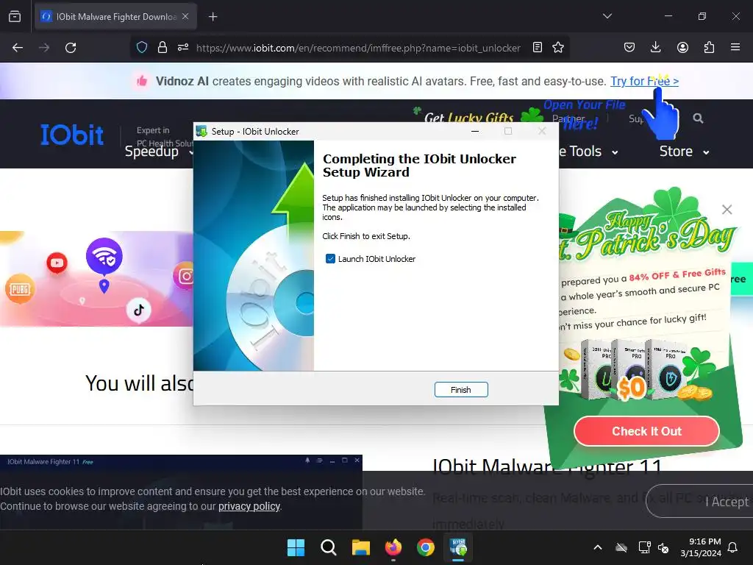
Task: Open the Windows Start menu
Action: click(296, 547)
